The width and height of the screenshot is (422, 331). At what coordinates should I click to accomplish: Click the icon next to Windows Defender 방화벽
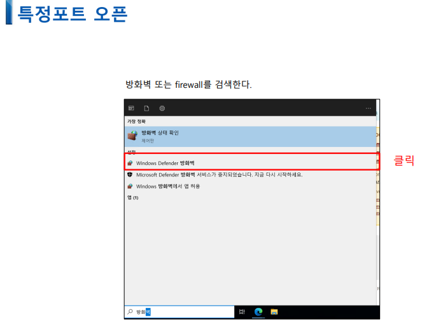pos(130,163)
